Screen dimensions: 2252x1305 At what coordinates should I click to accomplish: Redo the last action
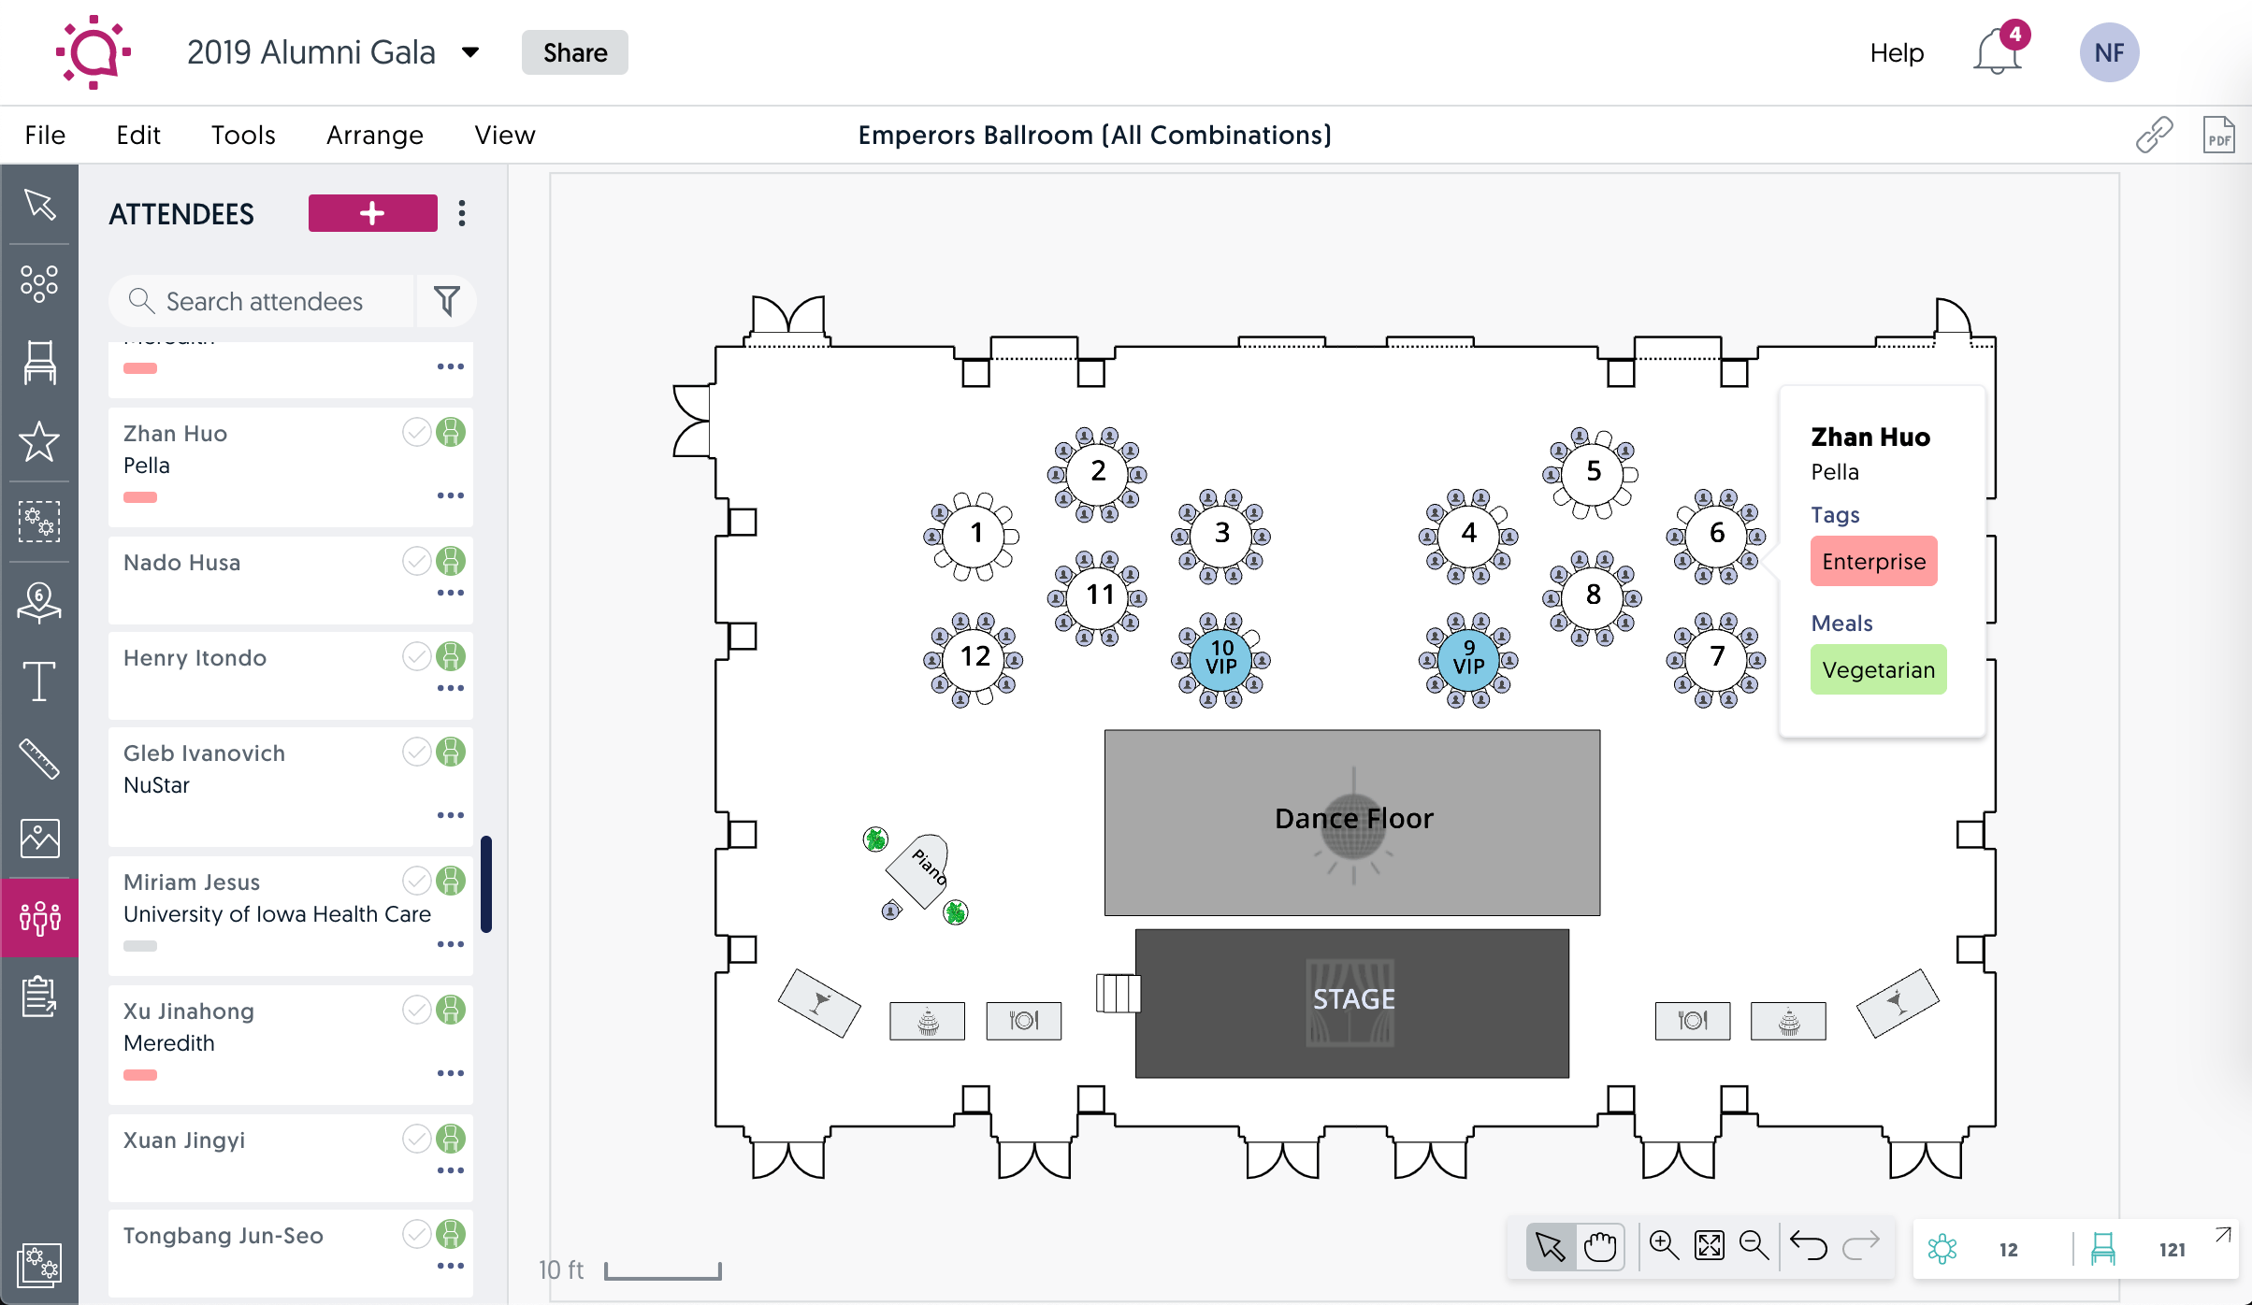coord(1861,1245)
